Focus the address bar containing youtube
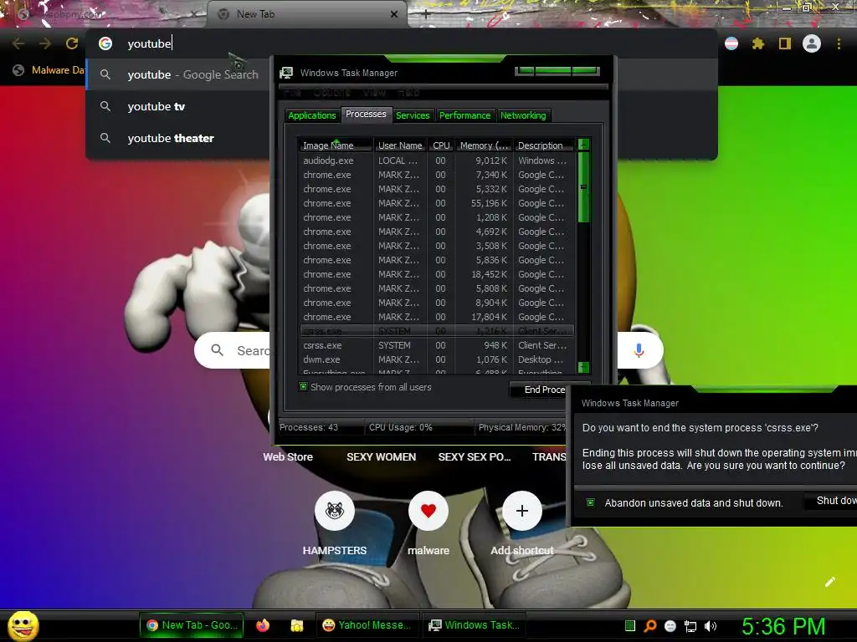Viewport: 857px width, 642px height. (401, 43)
